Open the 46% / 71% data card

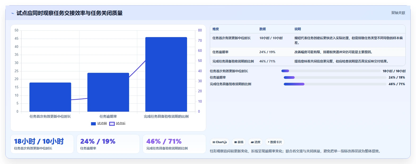(174, 144)
